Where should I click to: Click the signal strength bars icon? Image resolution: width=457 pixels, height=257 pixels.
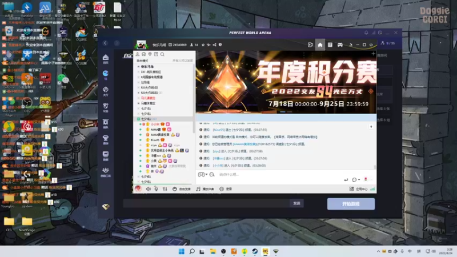(x=372, y=189)
